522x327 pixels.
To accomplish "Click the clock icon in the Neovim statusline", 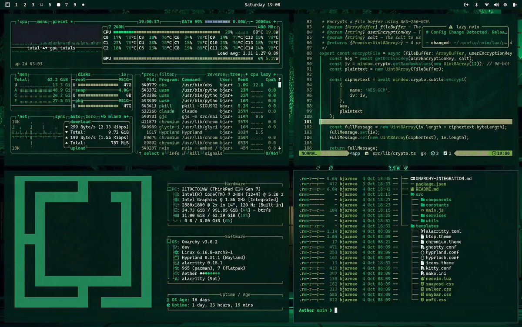I will pos(494,153).
